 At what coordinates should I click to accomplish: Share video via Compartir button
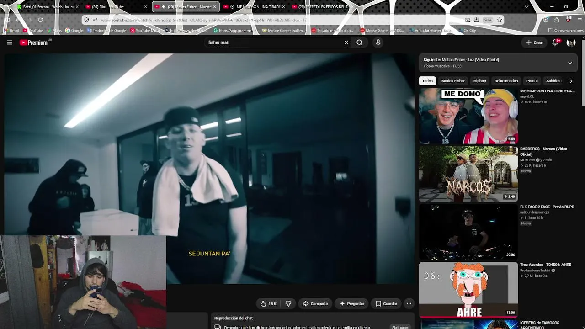click(x=315, y=303)
